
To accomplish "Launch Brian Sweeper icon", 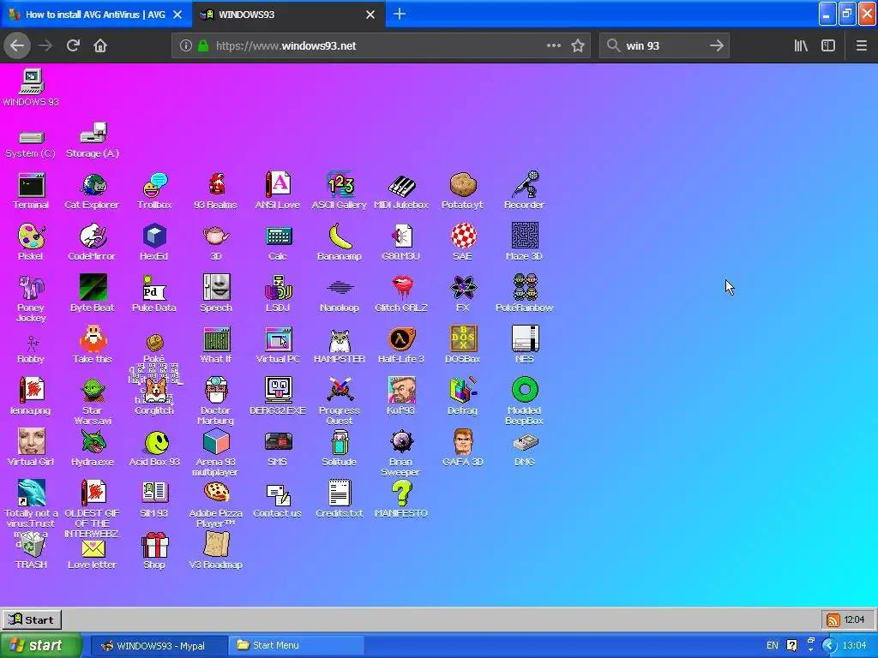I will click(x=401, y=453).
